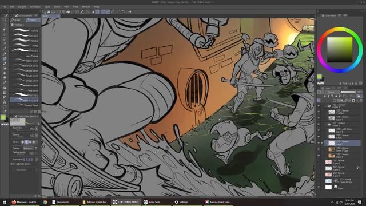Click the Clear (circle) icon in command bar
The width and height of the screenshot is (366, 206).
[59, 11]
